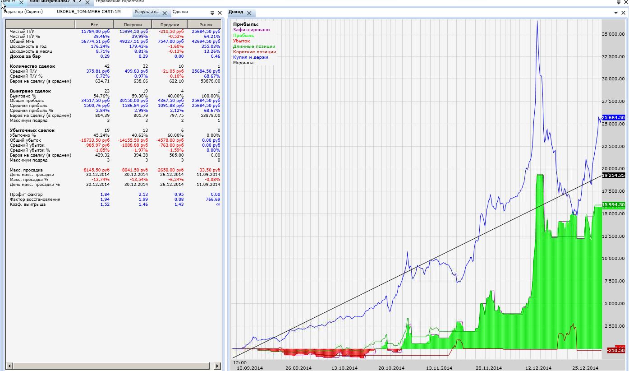
Task: Close the Доход chart tab
Action: 249,13
